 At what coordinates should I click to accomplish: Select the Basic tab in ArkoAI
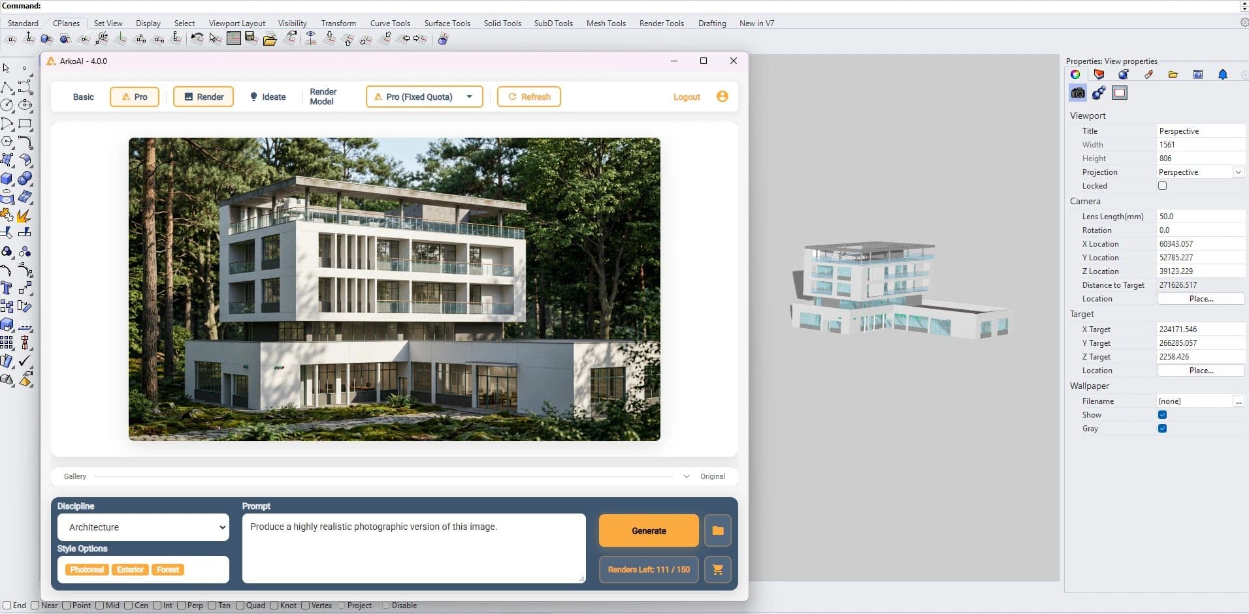tap(83, 97)
